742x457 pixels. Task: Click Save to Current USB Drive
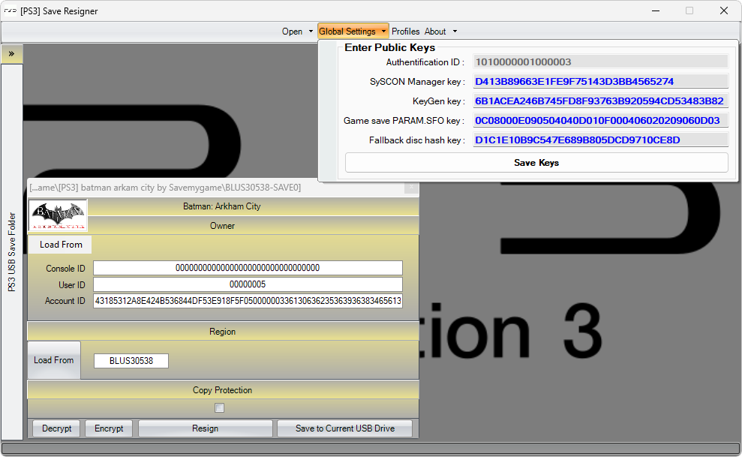tap(344, 428)
